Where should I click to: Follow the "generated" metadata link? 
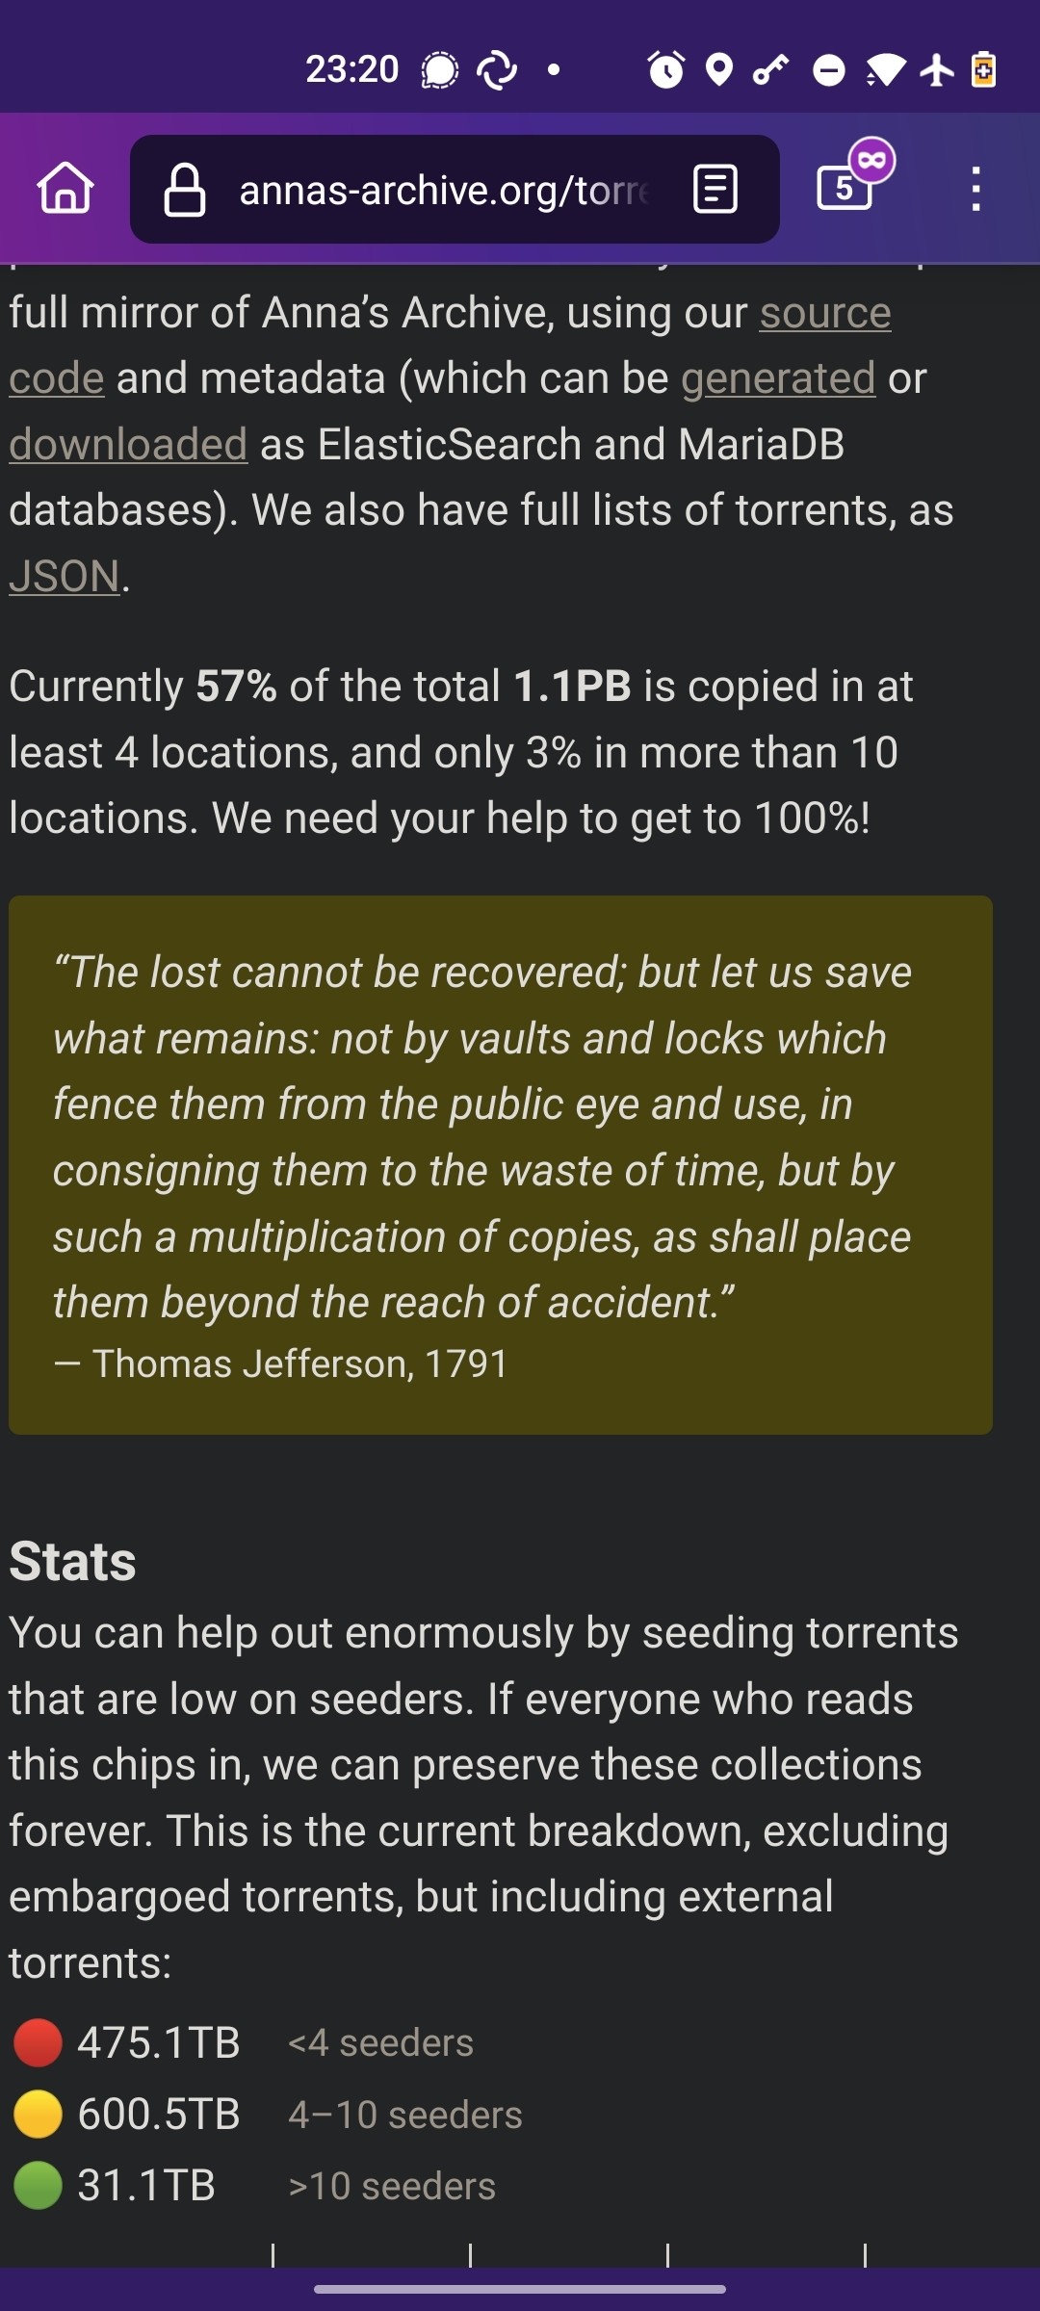point(778,378)
